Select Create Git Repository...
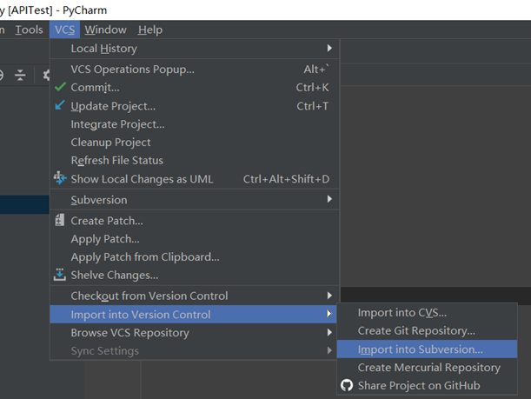Viewport: 531px width, 399px height. pyautogui.click(x=427, y=330)
